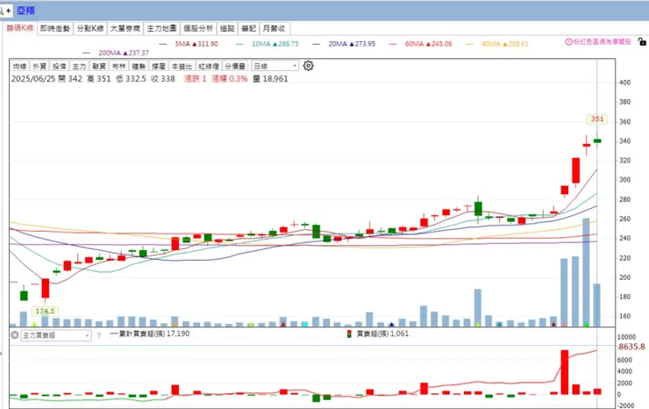This screenshot has width=649, height=409.
Task: Toggle the 融資 overlay button
Action: pos(99,66)
